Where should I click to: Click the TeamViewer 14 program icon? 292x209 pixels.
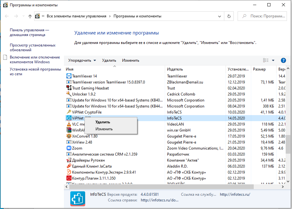69,76
